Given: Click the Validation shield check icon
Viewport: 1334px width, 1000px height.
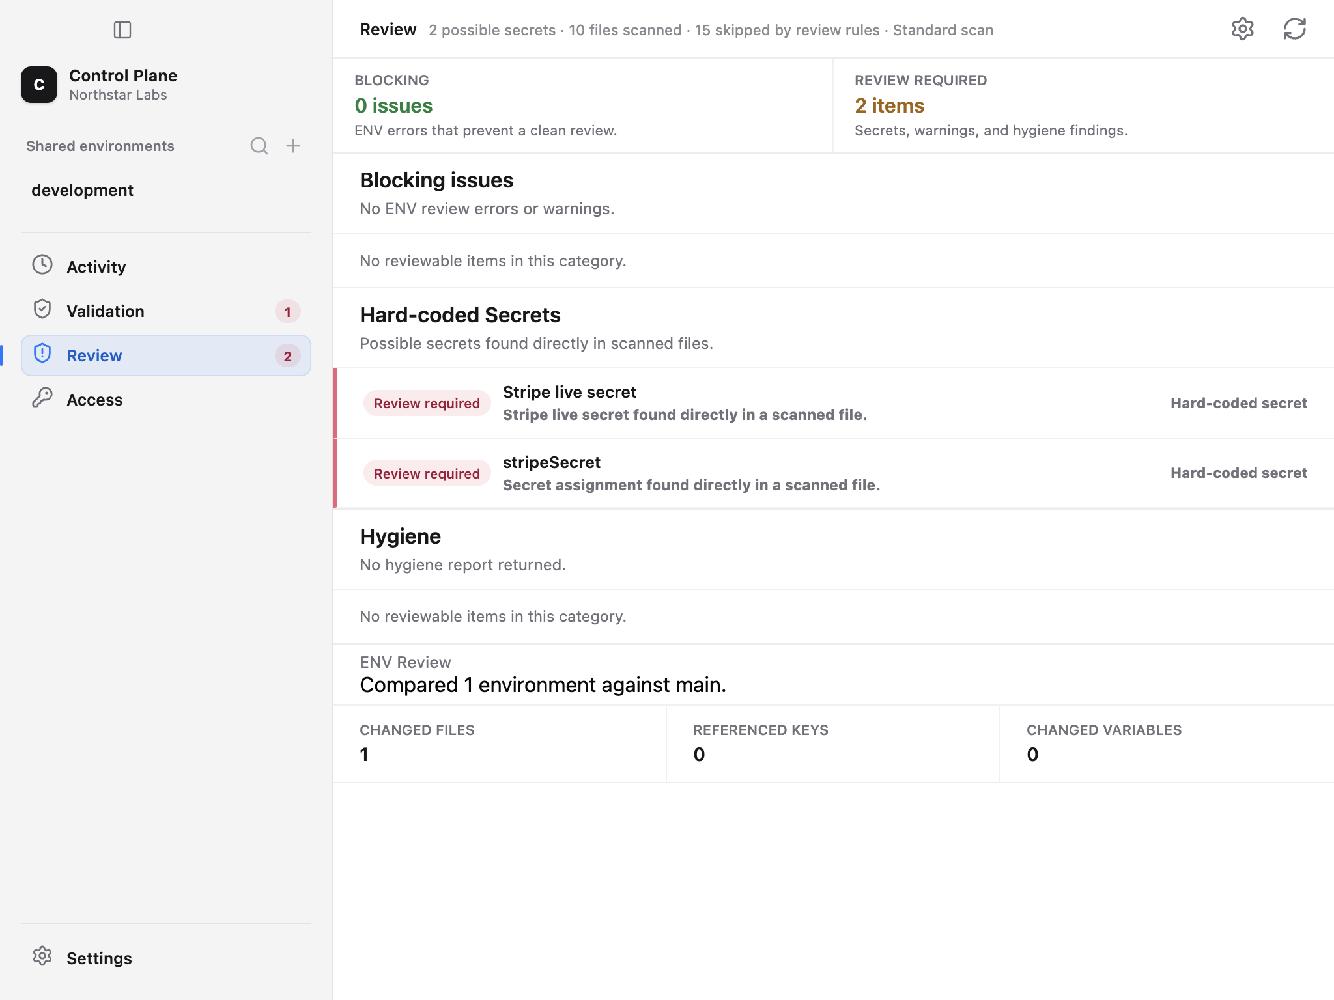Looking at the screenshot, I should [42, 309].
